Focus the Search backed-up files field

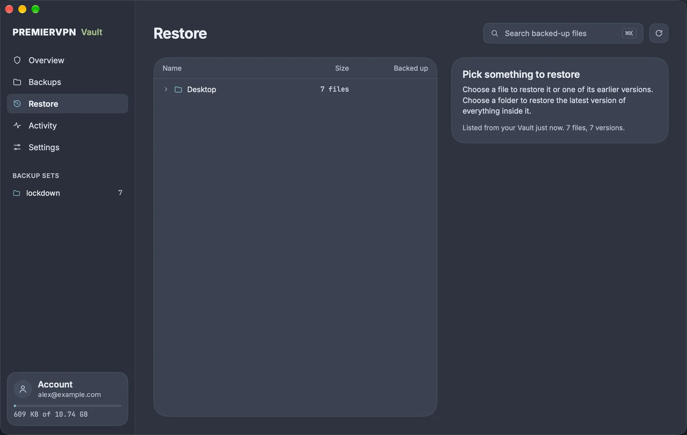coord(563,33)
